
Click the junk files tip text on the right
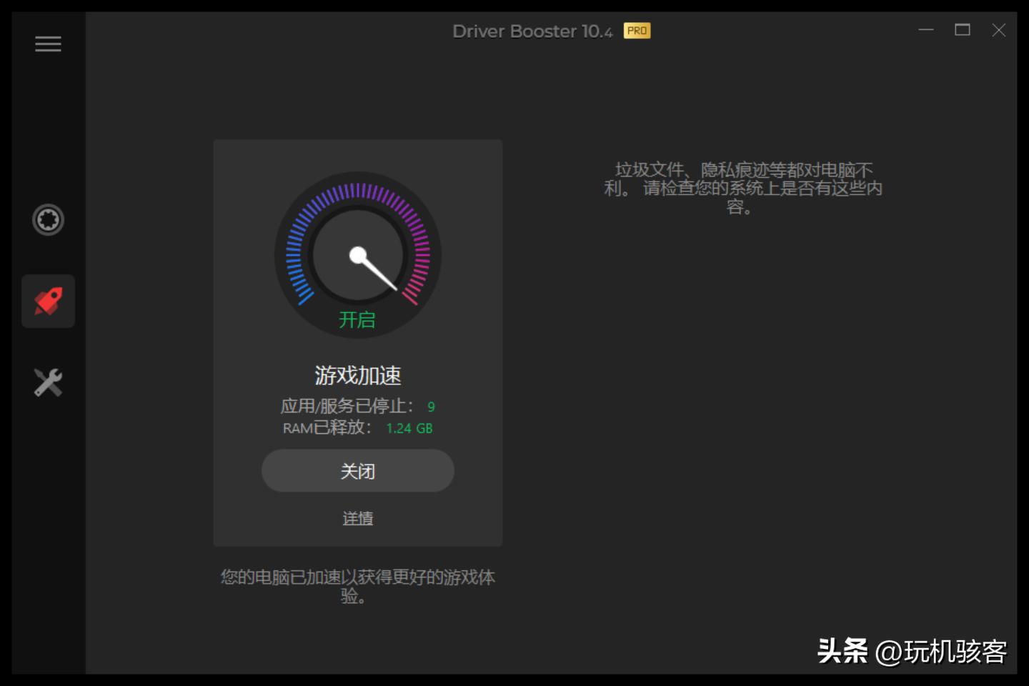[743, 189]
